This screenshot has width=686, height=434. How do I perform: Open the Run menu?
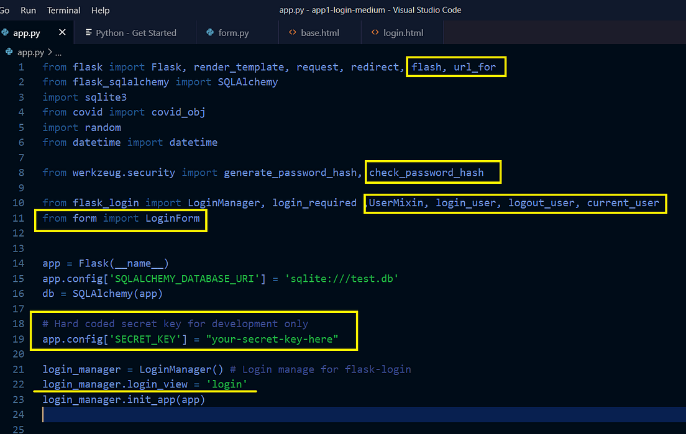[x=28, y=10]
